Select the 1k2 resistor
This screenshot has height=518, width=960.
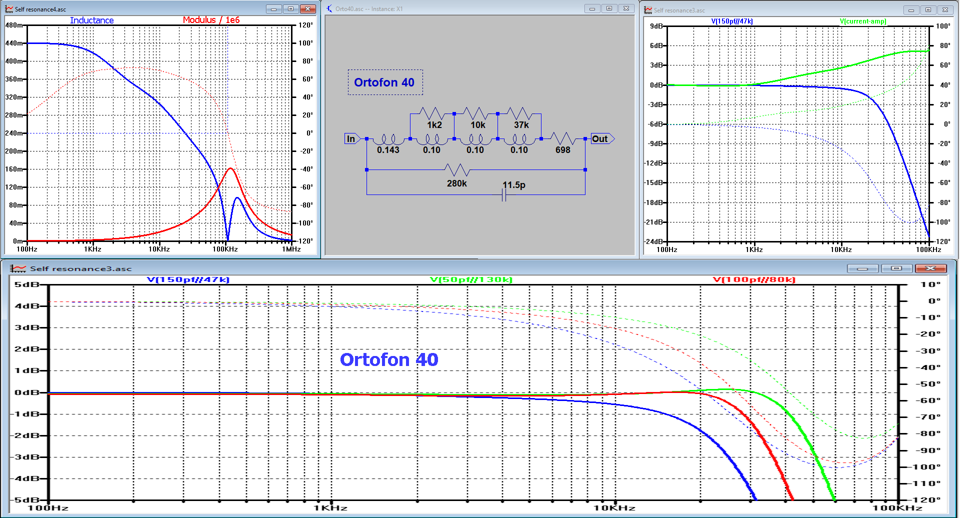pos(432,114)
